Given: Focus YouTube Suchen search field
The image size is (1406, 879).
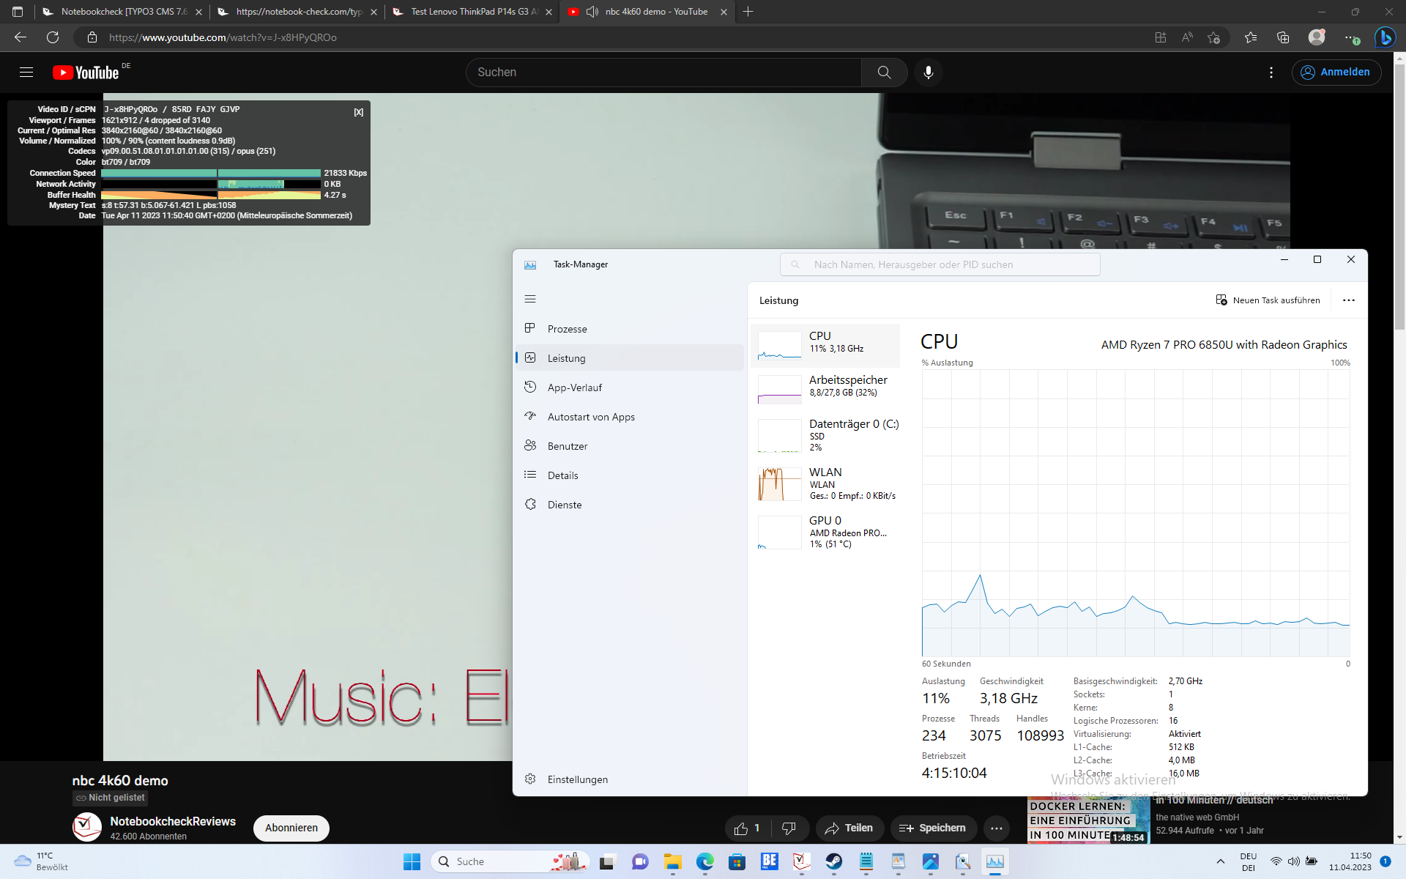Looking at the screenshot, I should [664, 72].
